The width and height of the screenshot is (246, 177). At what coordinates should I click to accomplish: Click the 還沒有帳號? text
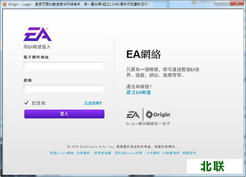[139, 87]
